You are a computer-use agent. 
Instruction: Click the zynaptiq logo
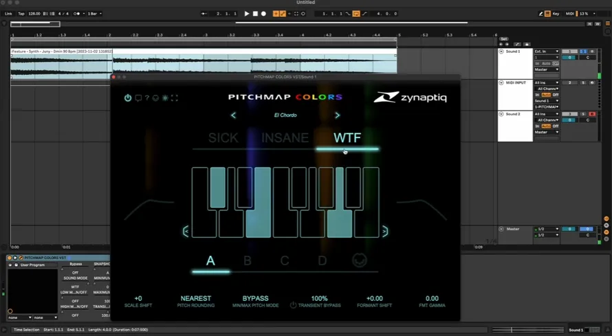click(x=410, y=97)
